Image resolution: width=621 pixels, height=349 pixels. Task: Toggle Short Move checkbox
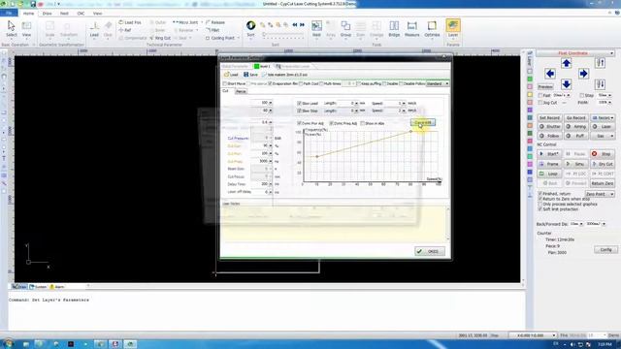click(x=225, y=84)
